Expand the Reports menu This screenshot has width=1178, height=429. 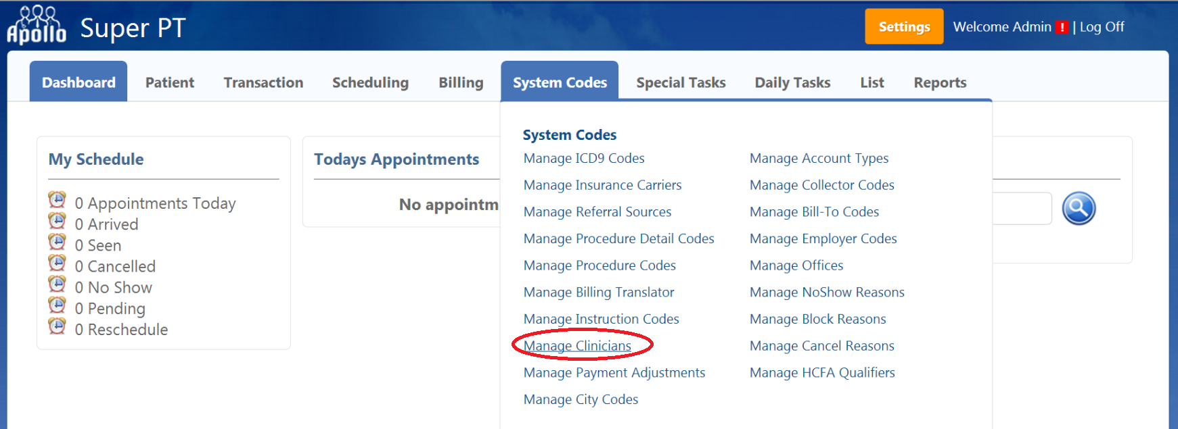tap(940, 82)
